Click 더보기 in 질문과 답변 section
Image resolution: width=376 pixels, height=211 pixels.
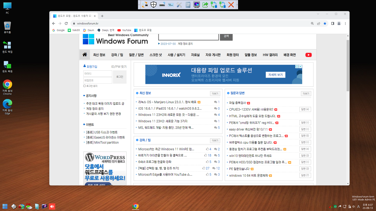[306, 94]
